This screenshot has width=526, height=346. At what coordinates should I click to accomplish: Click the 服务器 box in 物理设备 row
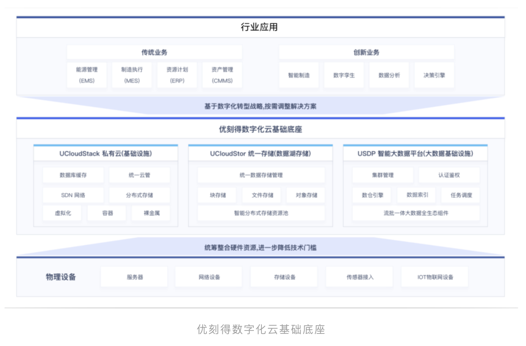point(134,277)
